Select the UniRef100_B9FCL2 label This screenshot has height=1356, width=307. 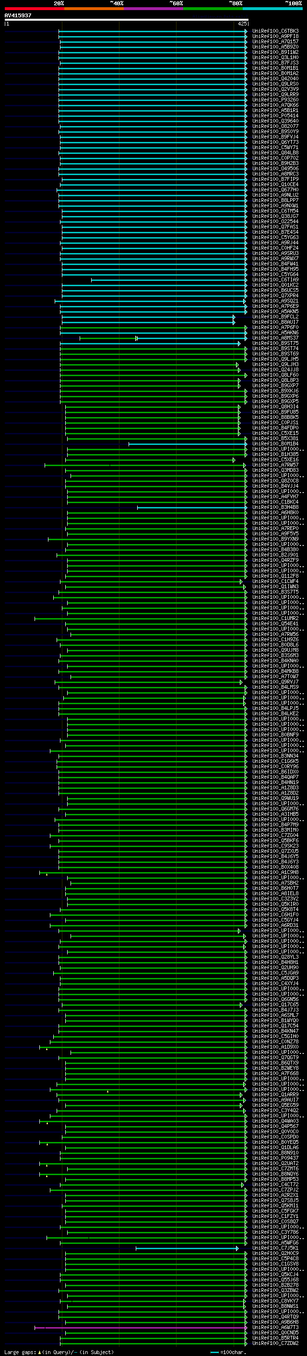pos(275,317)
